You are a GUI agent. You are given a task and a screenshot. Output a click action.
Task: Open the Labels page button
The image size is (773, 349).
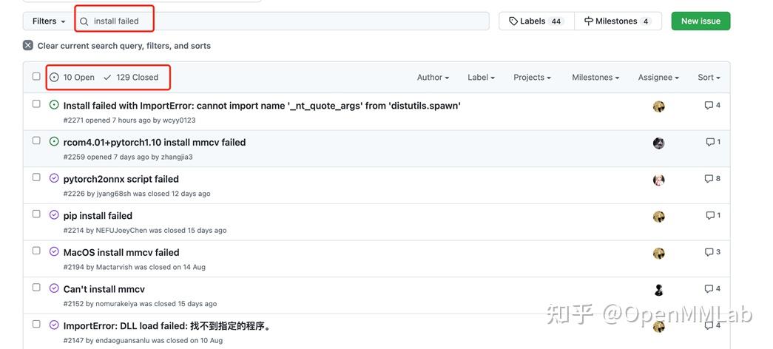536,21
